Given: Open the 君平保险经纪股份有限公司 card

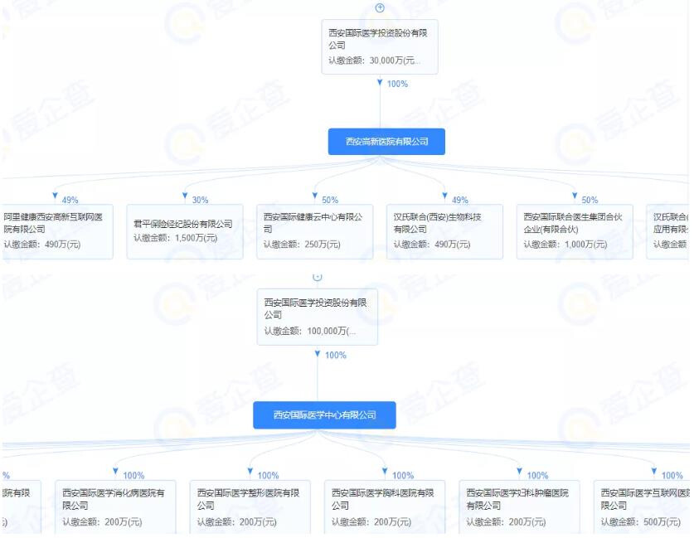Looking at the screenshot, I should tap(185, 231).
